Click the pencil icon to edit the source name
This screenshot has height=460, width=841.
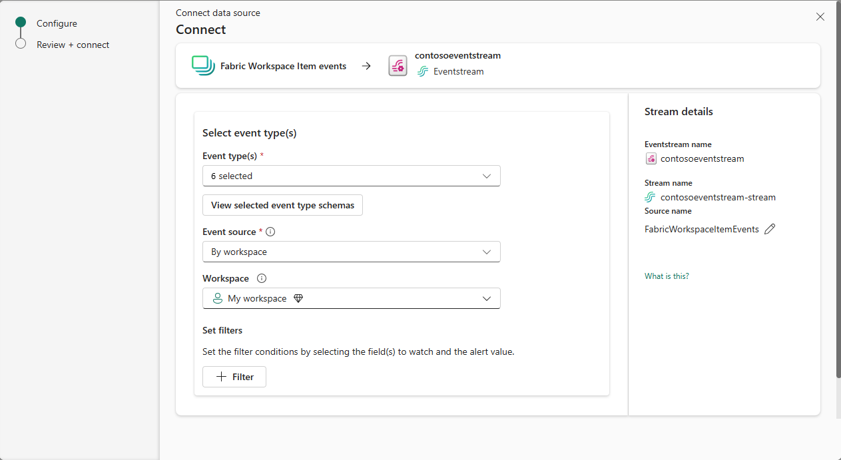(x=770, y=228)
